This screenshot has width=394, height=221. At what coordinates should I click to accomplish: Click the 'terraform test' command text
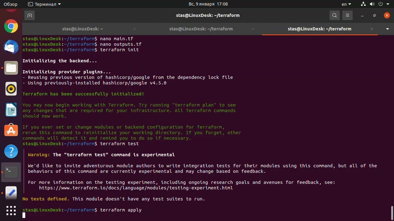click(119, 144)
